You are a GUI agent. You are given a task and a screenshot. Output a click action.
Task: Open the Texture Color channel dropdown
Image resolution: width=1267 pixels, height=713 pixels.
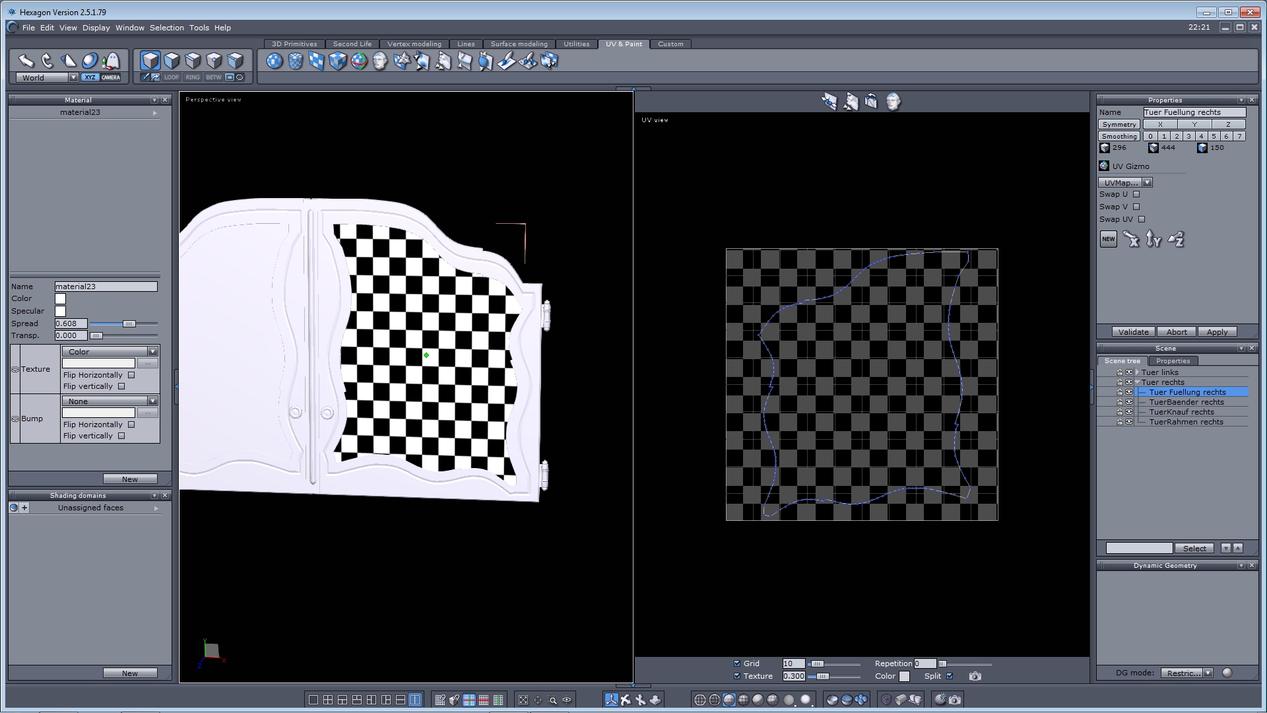pyautogui.click(x=152, y=351)
